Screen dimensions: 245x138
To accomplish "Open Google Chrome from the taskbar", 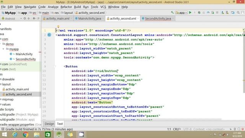I will tap(26, 135).
